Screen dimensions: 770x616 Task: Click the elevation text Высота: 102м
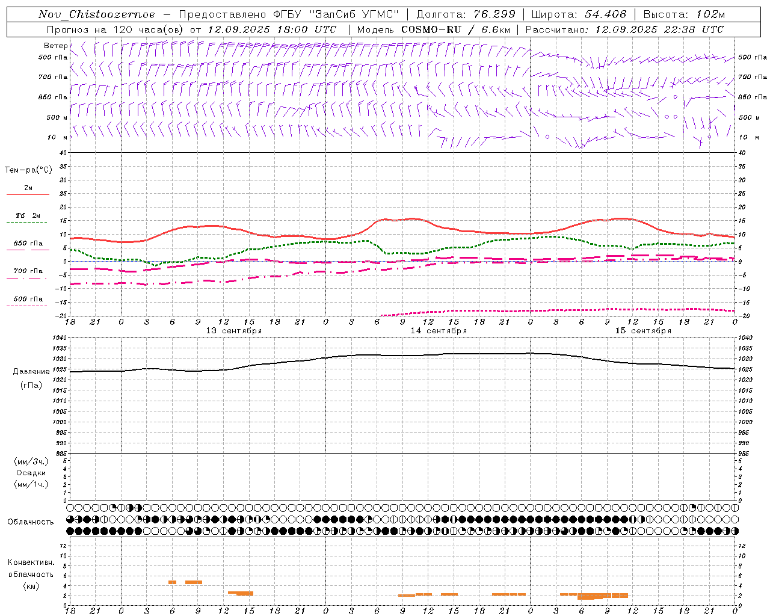pos(684,14)
